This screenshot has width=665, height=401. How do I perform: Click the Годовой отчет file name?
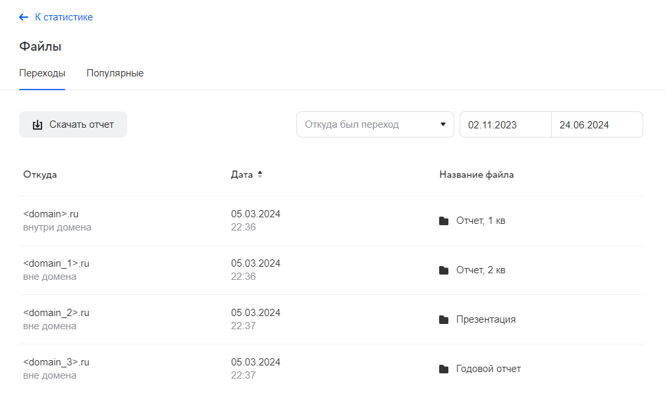[x=489, y=369]
